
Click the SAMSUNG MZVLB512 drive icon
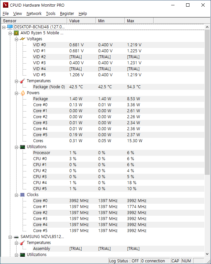(16, 237)
